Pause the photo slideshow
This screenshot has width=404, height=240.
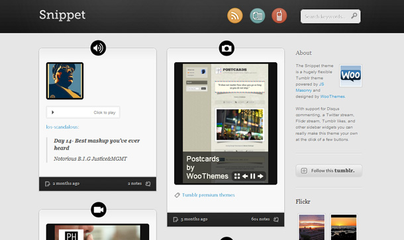coord(253,177)
